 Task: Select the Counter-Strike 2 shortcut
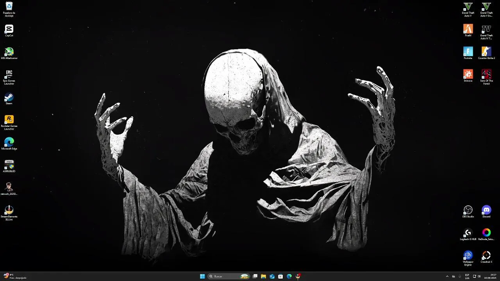click(x=486, y=53)
